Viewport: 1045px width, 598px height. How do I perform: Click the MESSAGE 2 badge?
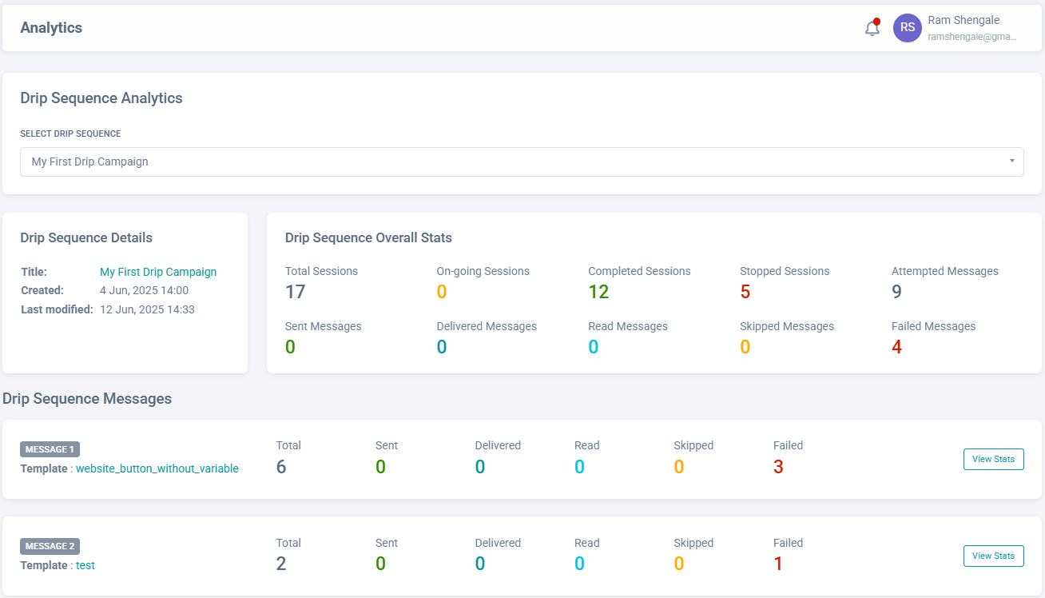click(x=50, y=546)
